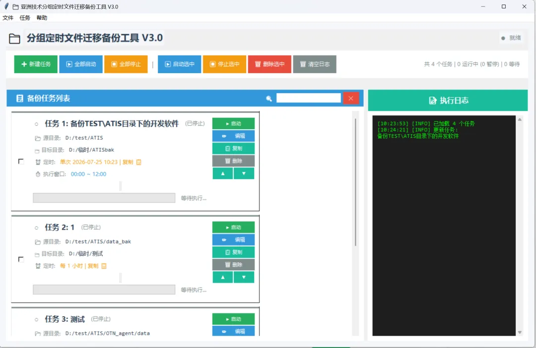The height and width of the screenshot is (348, 536).
Task: Click the alarm clock icon in 任务 1
Action: click(x=38, y=162)
